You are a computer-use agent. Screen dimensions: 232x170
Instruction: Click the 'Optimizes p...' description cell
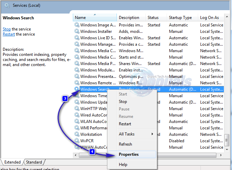131,77
